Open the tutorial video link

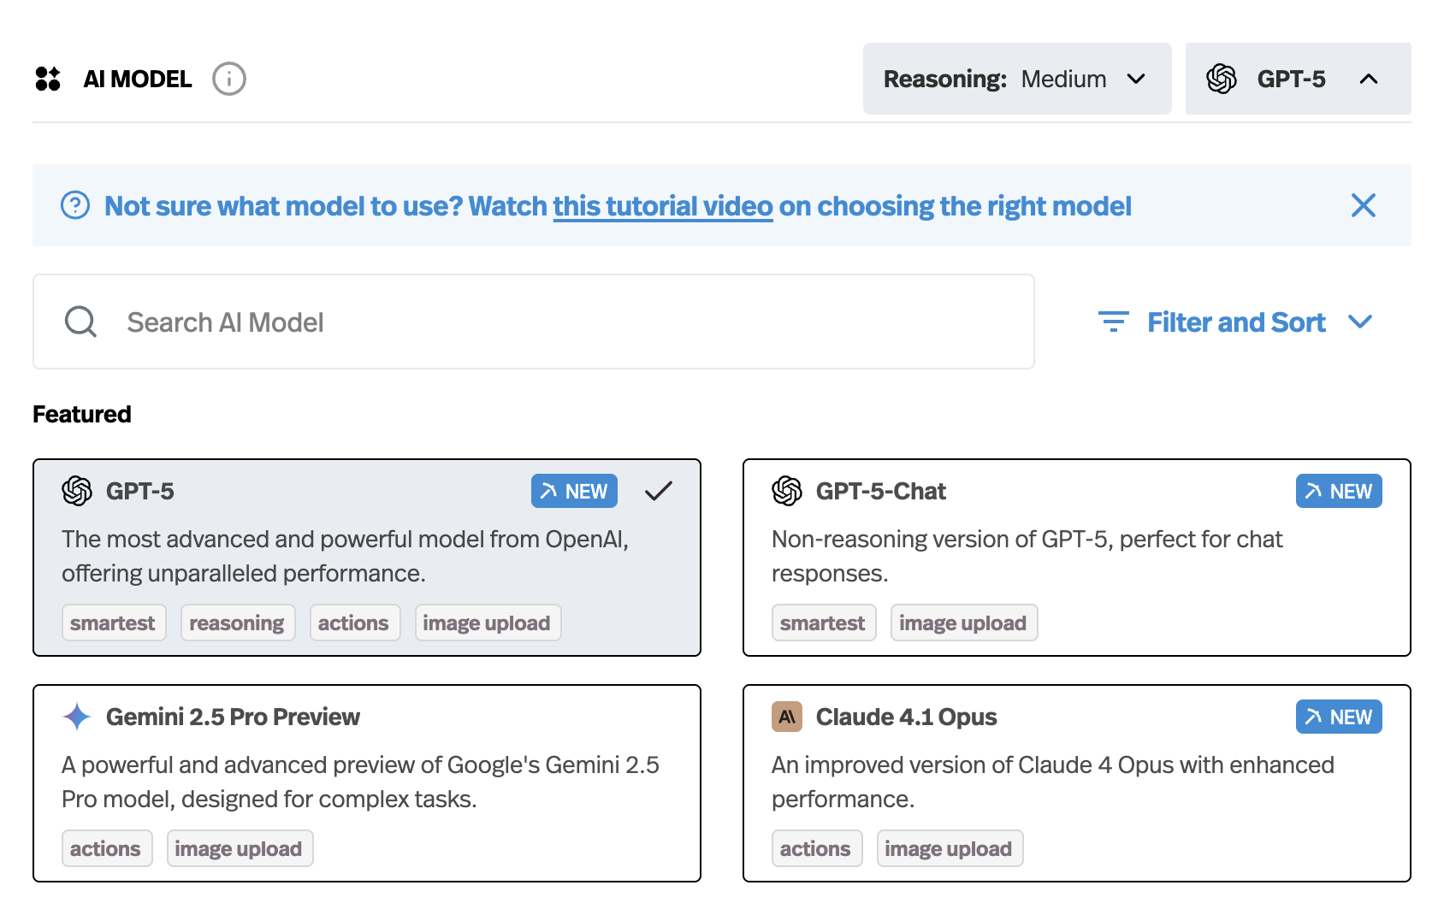coord(663,206)
